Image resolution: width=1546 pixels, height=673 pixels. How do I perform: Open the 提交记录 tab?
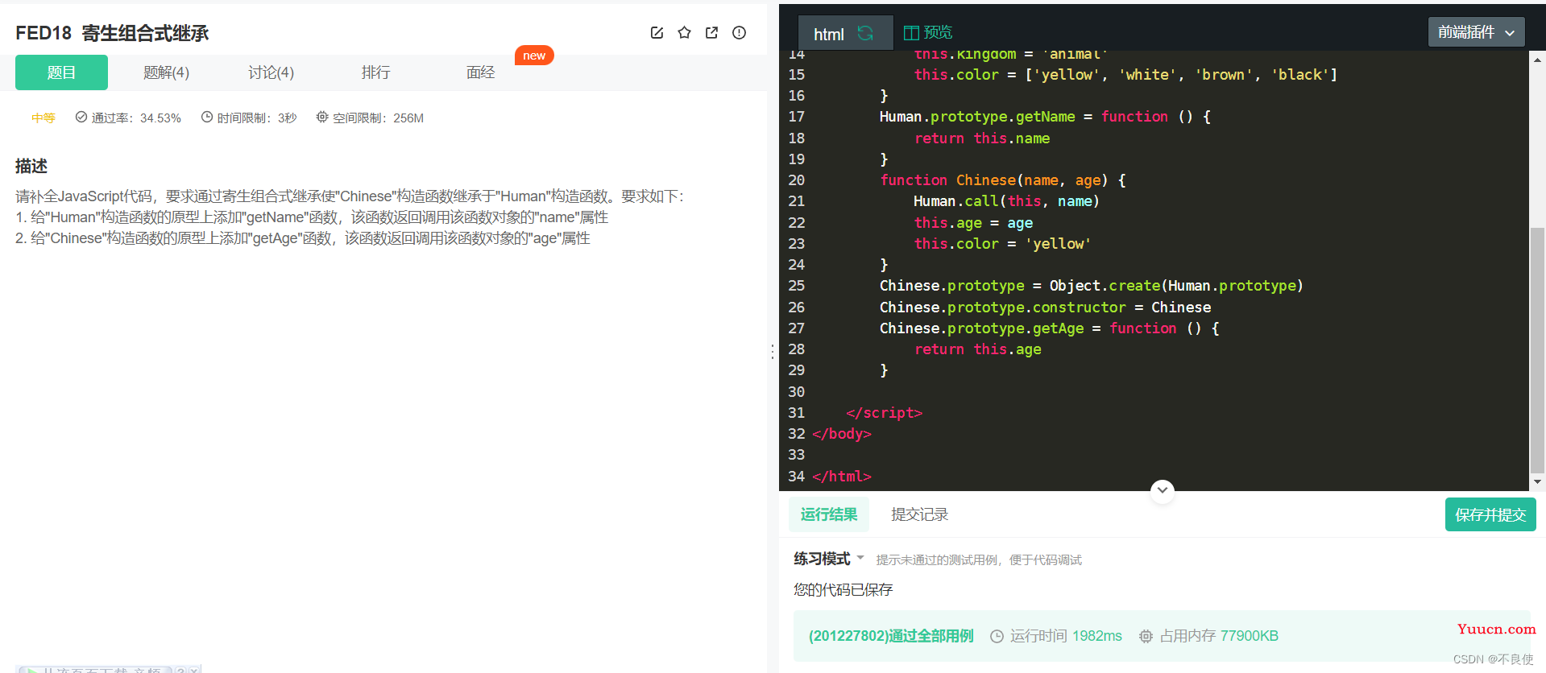click(x=919, y=514)
